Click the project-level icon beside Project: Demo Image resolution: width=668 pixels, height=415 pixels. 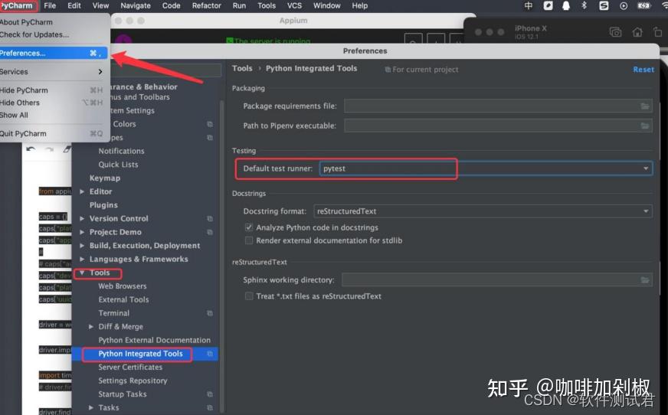pyautogui.click(x=210, y=232)
